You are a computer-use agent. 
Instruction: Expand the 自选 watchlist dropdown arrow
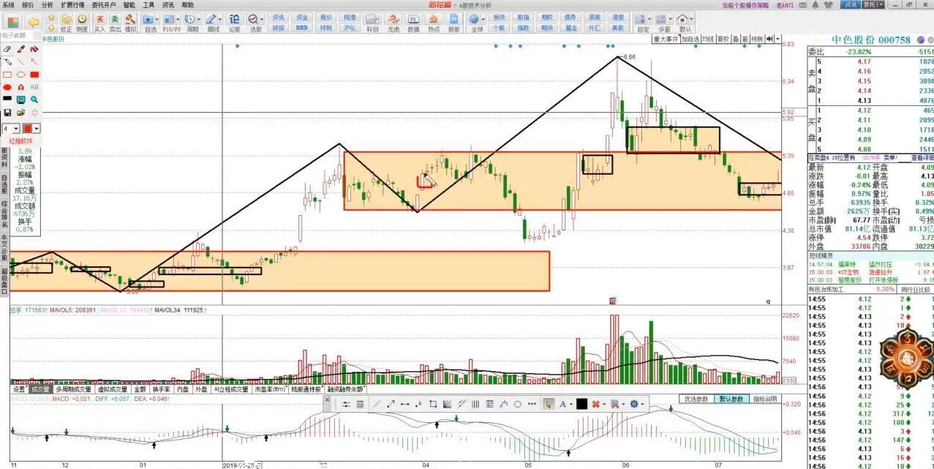[157, 19]
